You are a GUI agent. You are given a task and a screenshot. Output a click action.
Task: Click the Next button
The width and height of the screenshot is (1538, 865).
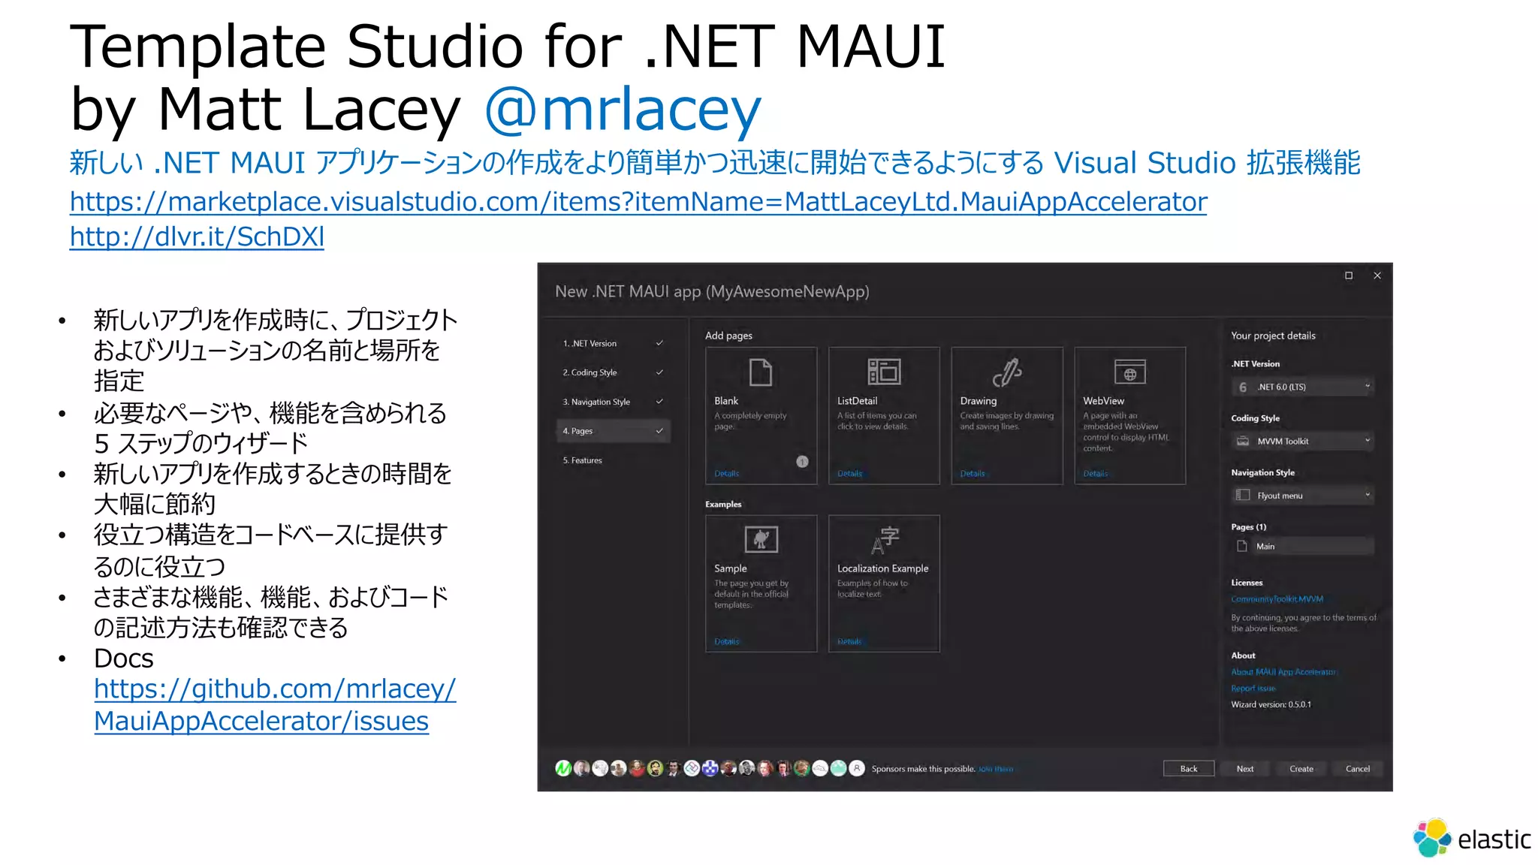pyautogui.click(x=1245, y=768)
